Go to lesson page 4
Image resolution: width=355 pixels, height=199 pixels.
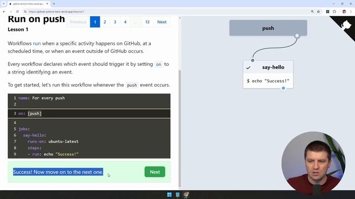125,22
